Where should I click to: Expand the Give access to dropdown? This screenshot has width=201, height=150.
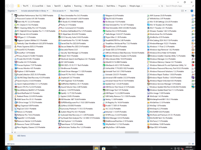point(59,11)
